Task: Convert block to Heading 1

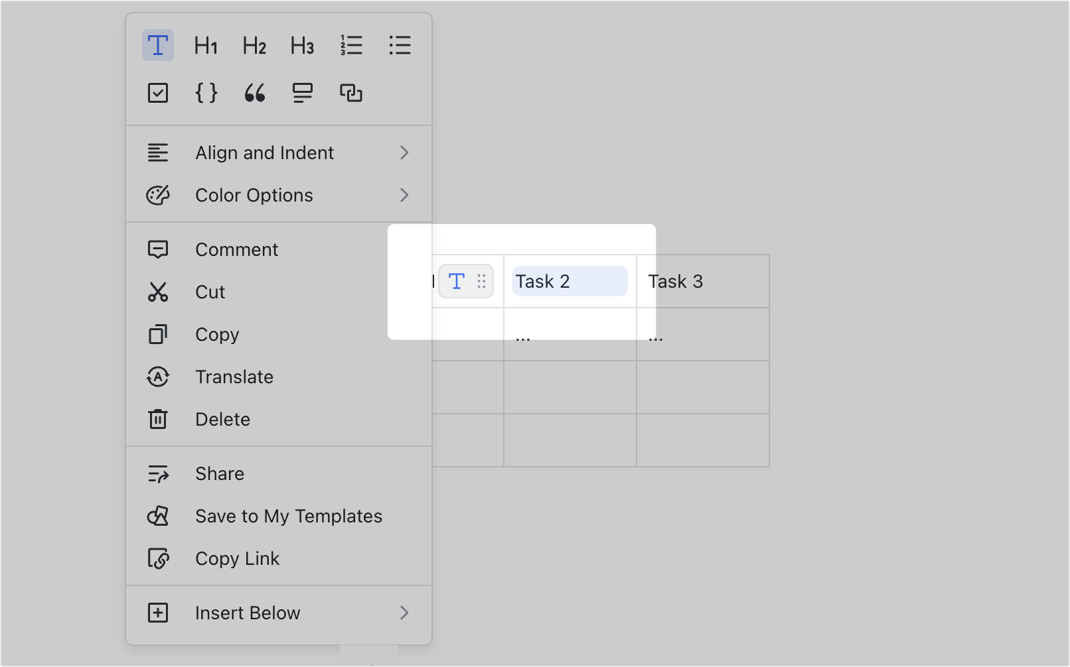Action: pos(206,45)
